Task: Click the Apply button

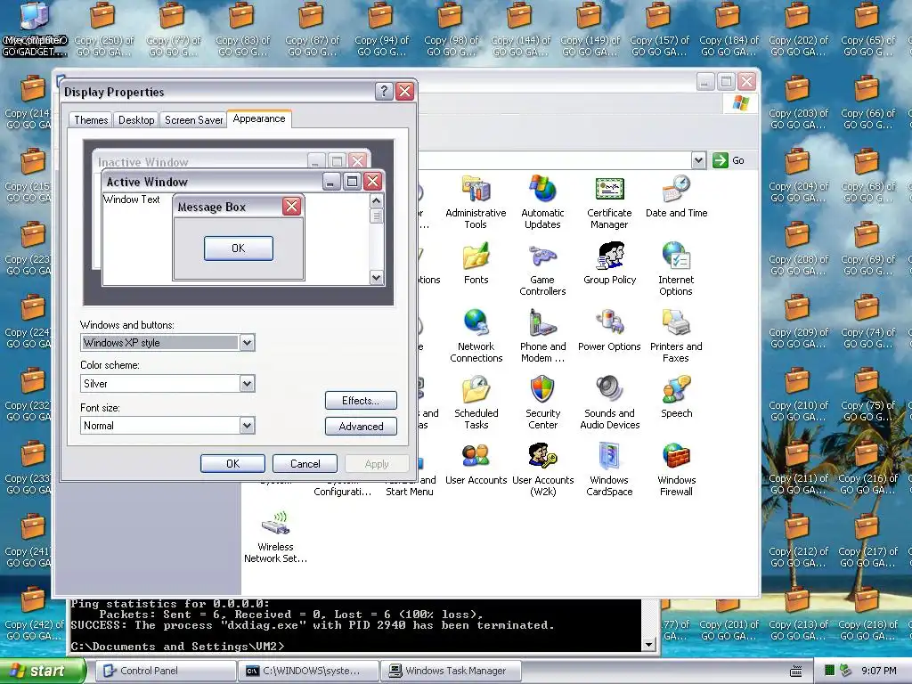Action: click(377, 463)
